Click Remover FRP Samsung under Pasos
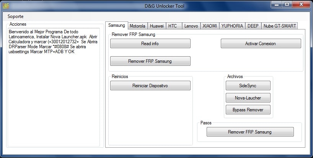Screen dimensions: 313x158 tap(250, 132)
